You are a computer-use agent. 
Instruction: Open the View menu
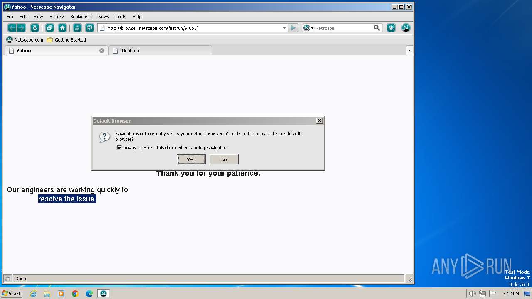tap(38, 17)
